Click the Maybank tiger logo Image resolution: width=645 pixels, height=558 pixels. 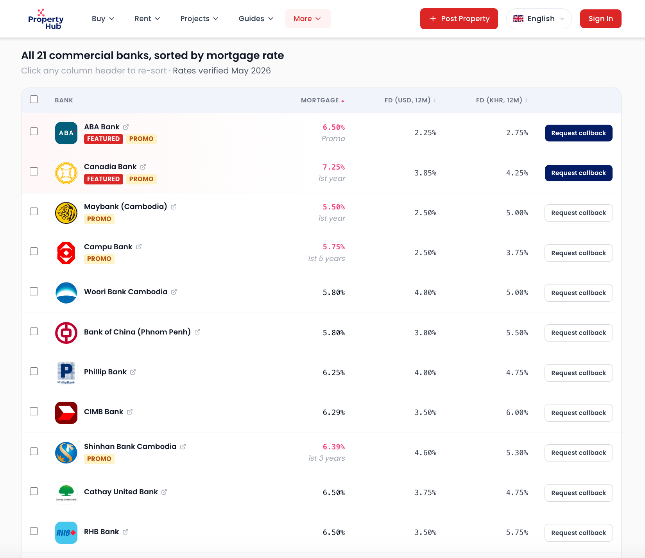pos(66,213)
